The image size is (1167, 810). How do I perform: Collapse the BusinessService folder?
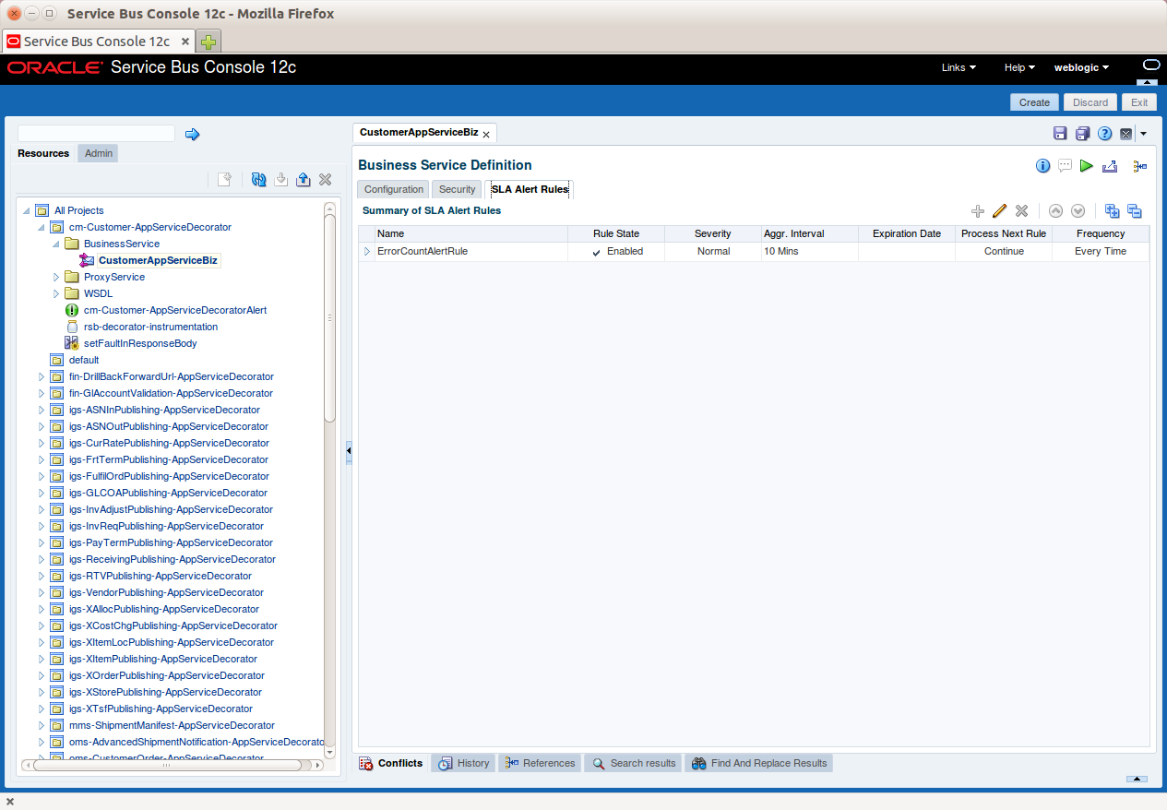click(x=55, y=244)
